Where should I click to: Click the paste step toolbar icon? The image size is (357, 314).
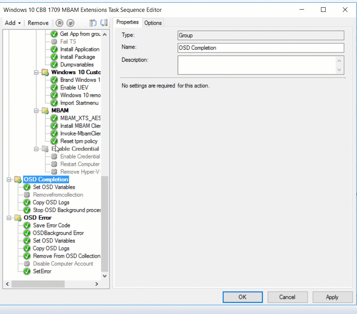point(103,23)
